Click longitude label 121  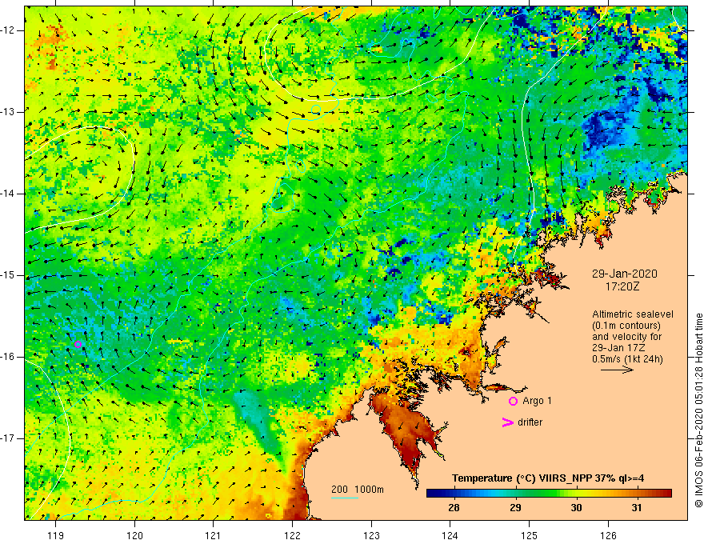[x=214, y=535]
